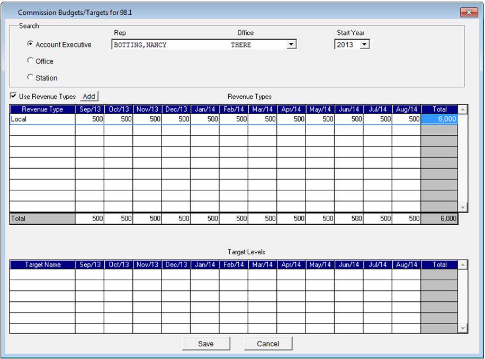Click the Cancel button

coord(268,344)
